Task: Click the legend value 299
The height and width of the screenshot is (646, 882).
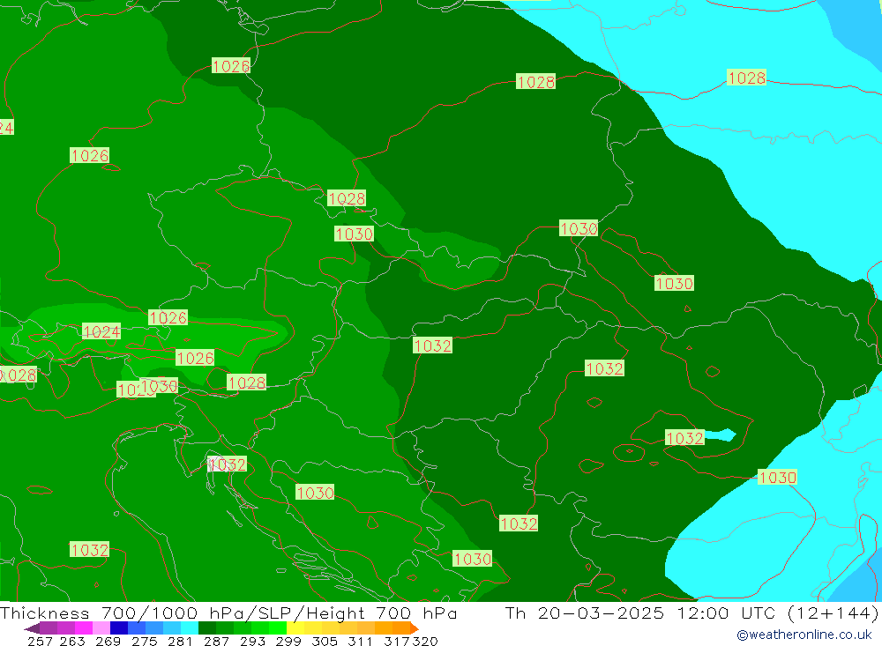Action: point(288,641)
